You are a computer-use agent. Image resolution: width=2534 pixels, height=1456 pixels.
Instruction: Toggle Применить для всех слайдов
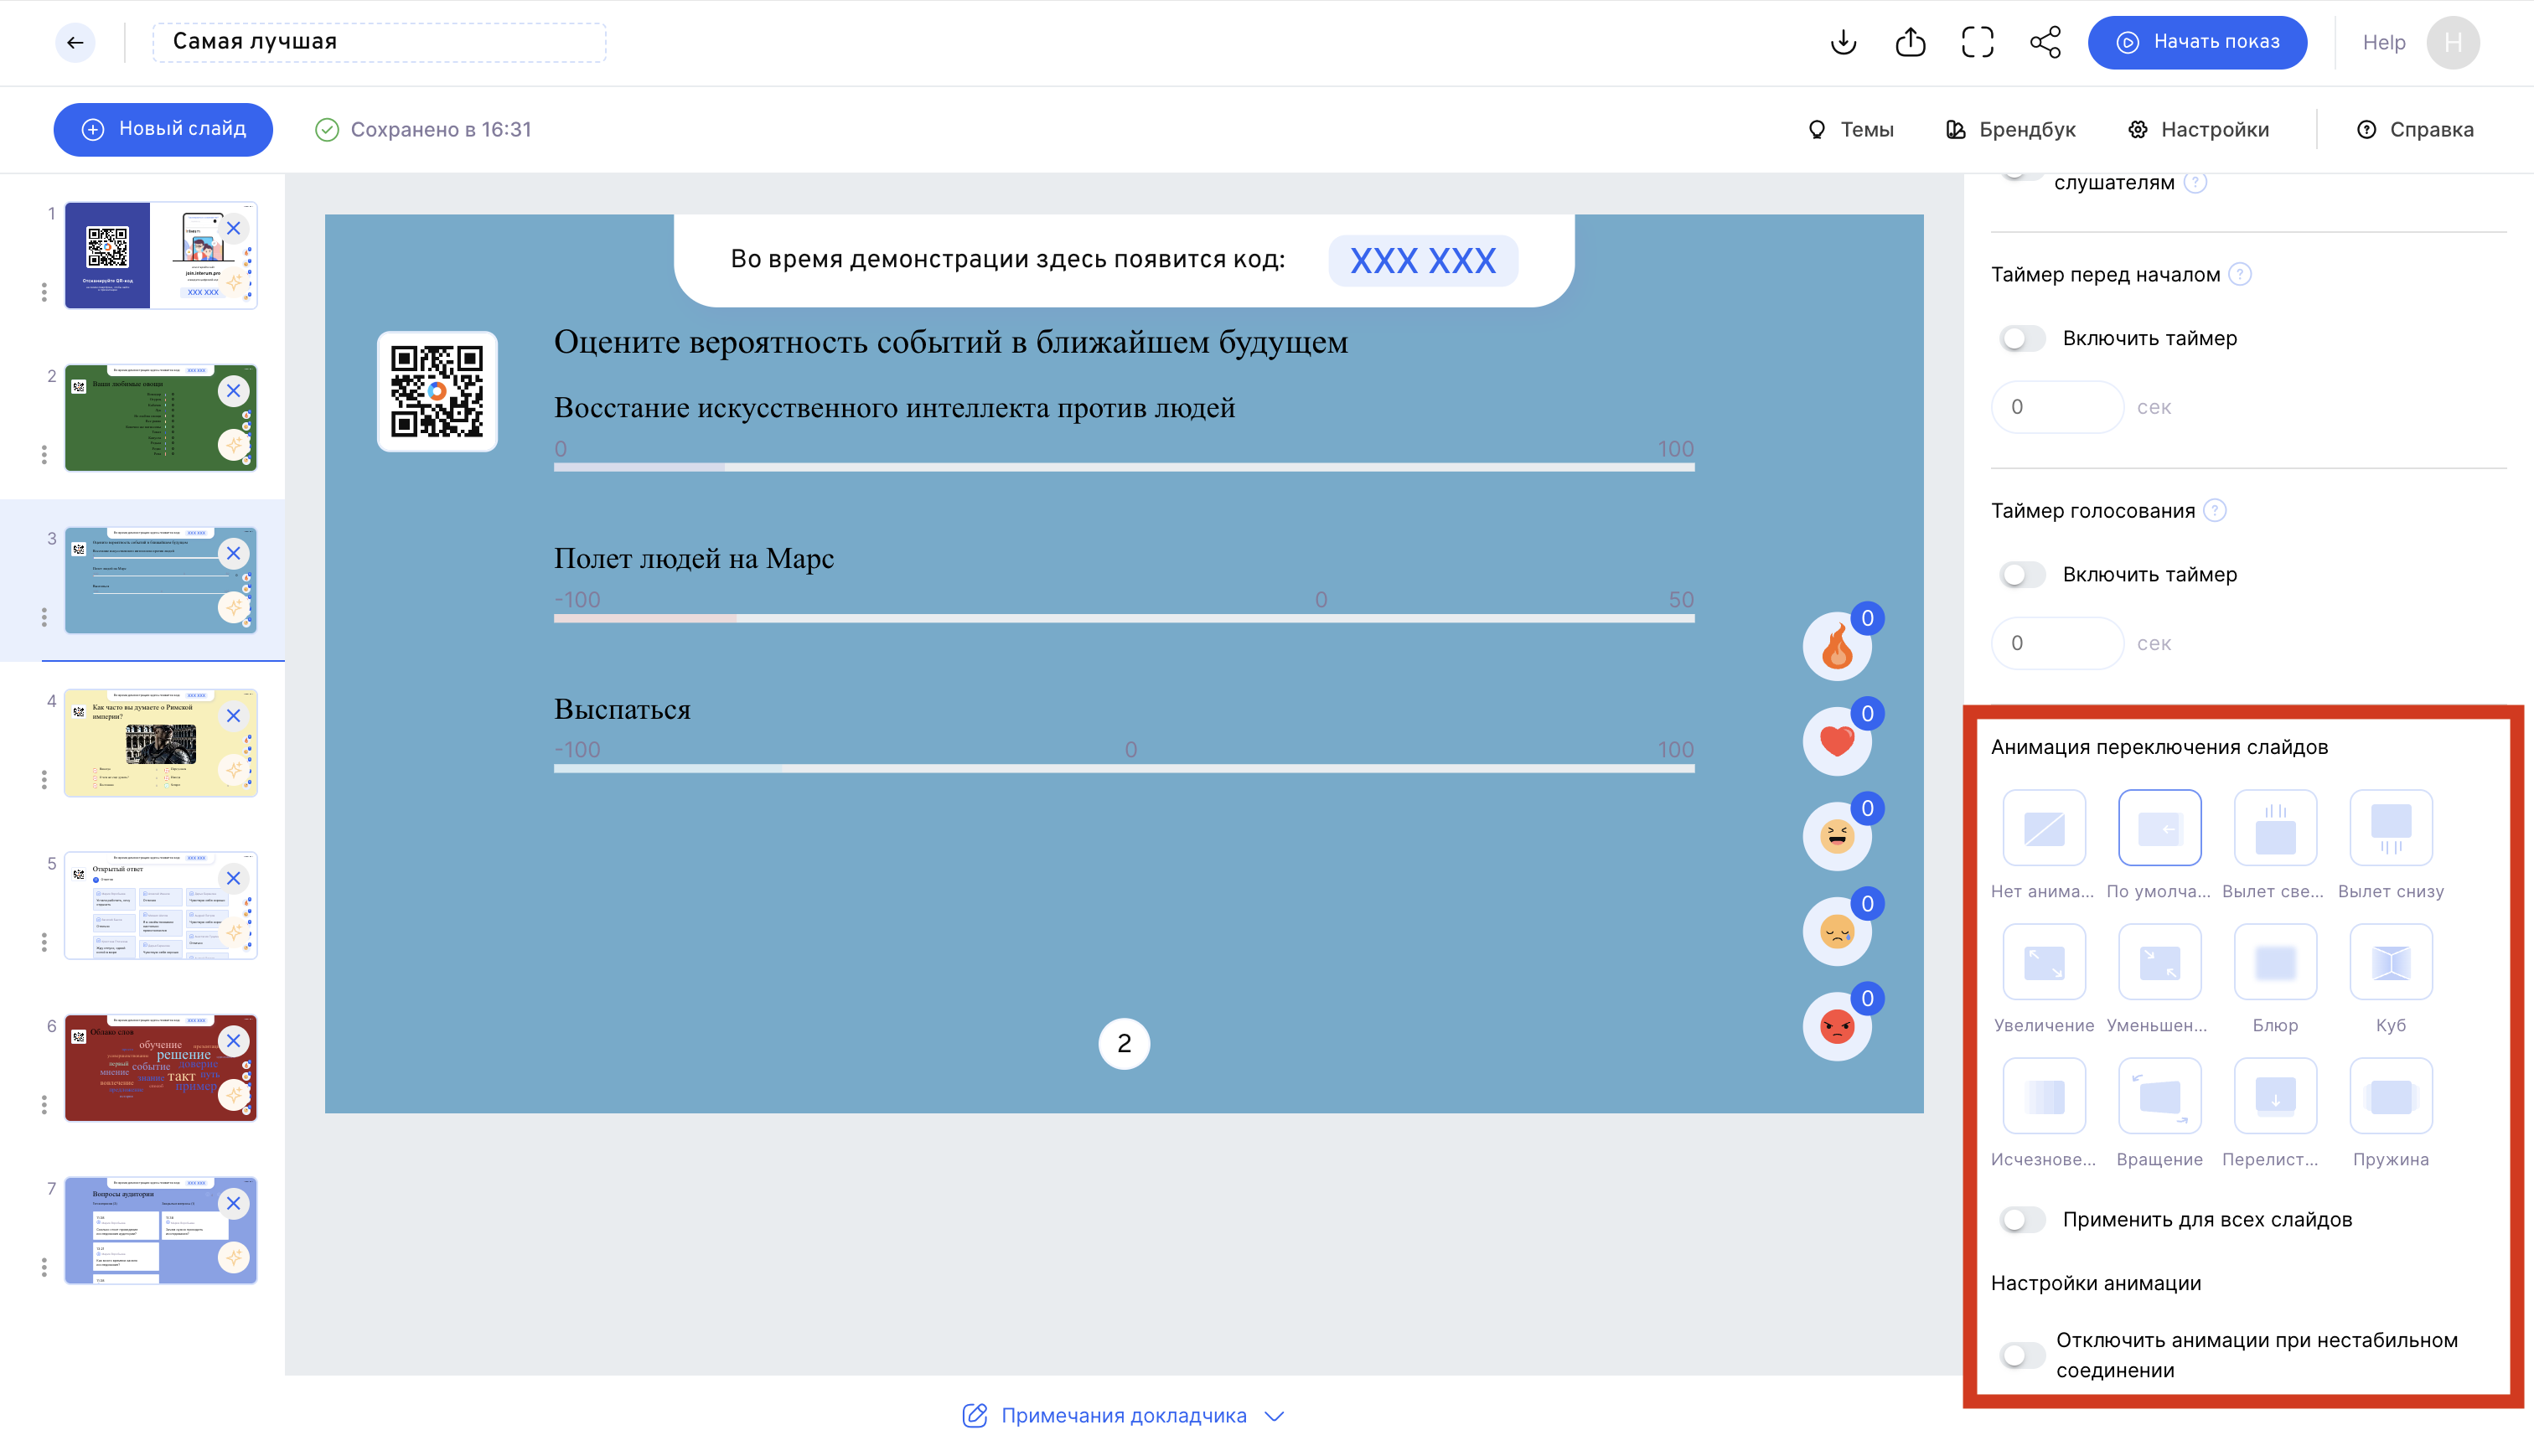2022,1219
